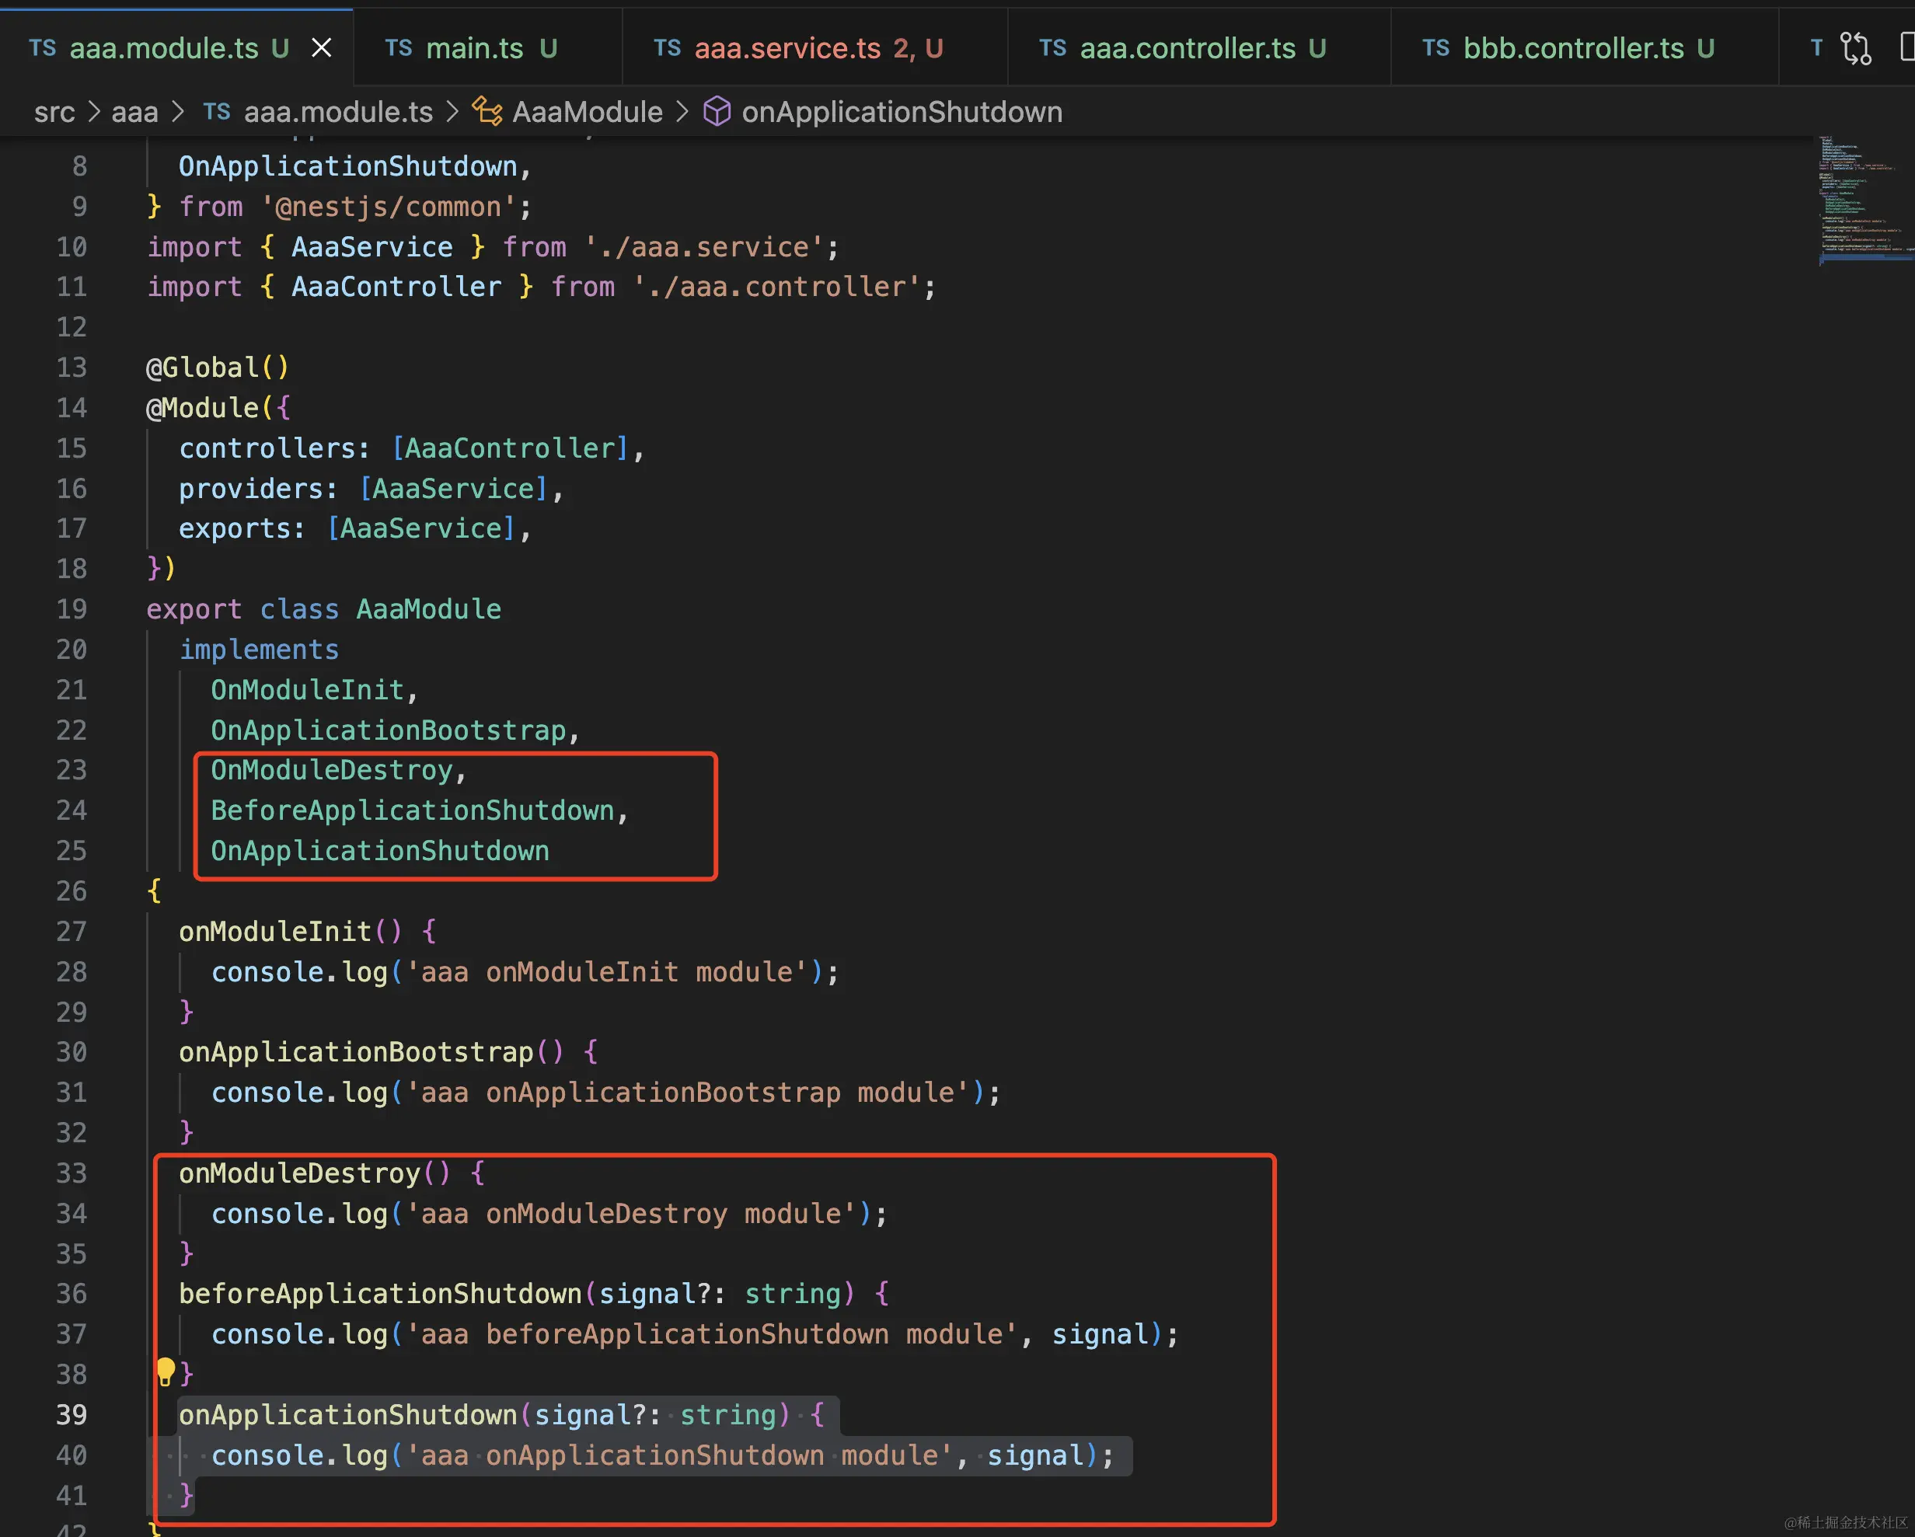Image resolution: width=1915 pixels, height=1537 pixels.
Task: Expand the src breadcrumb folder
Action: point(54,112)
